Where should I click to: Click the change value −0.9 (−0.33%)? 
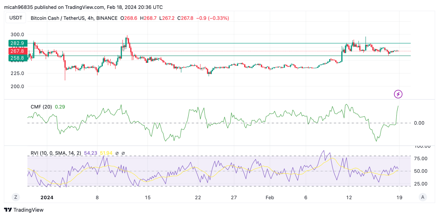(x=213, y=18)
